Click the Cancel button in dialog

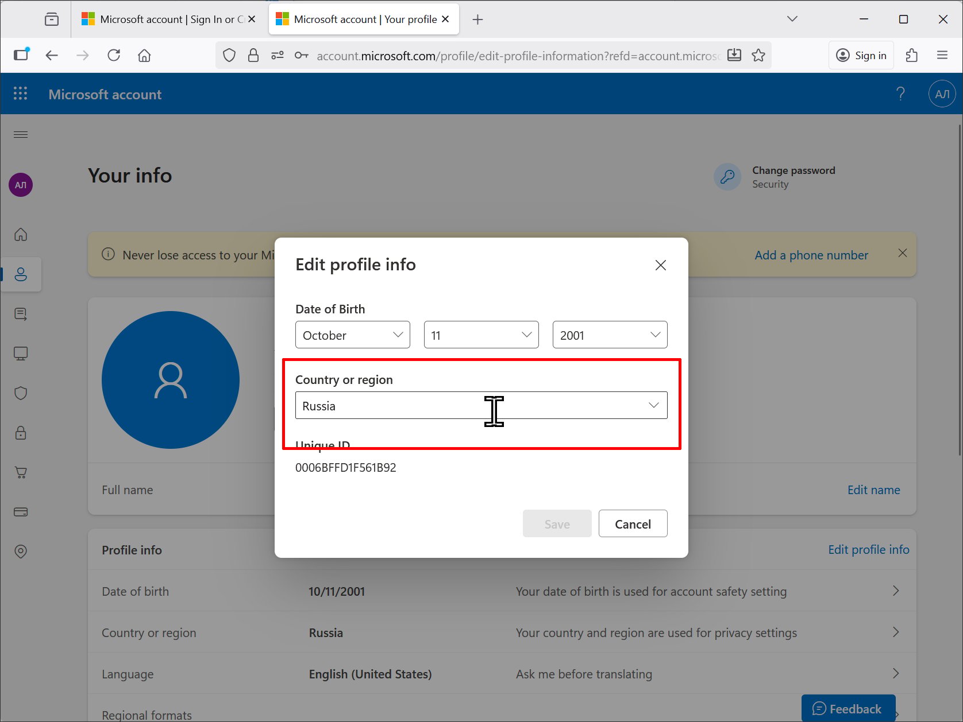click(x=633, y=523)
